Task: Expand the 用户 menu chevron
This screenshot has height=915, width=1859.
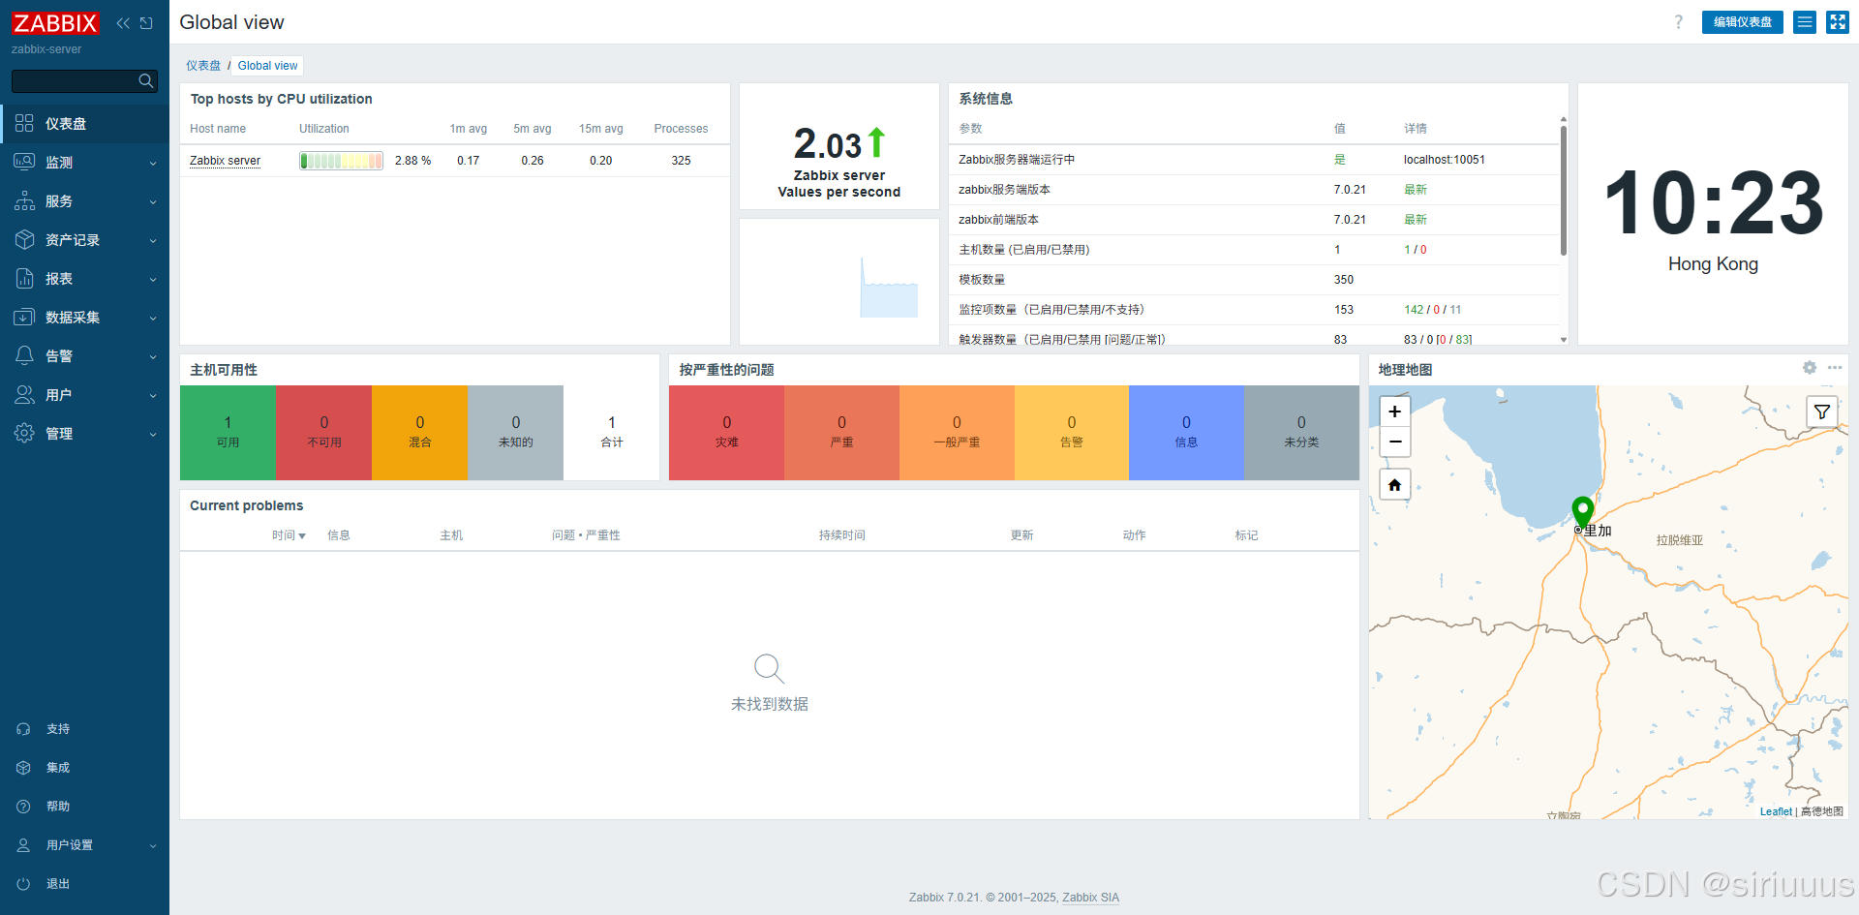Action: tap(153, 396)
